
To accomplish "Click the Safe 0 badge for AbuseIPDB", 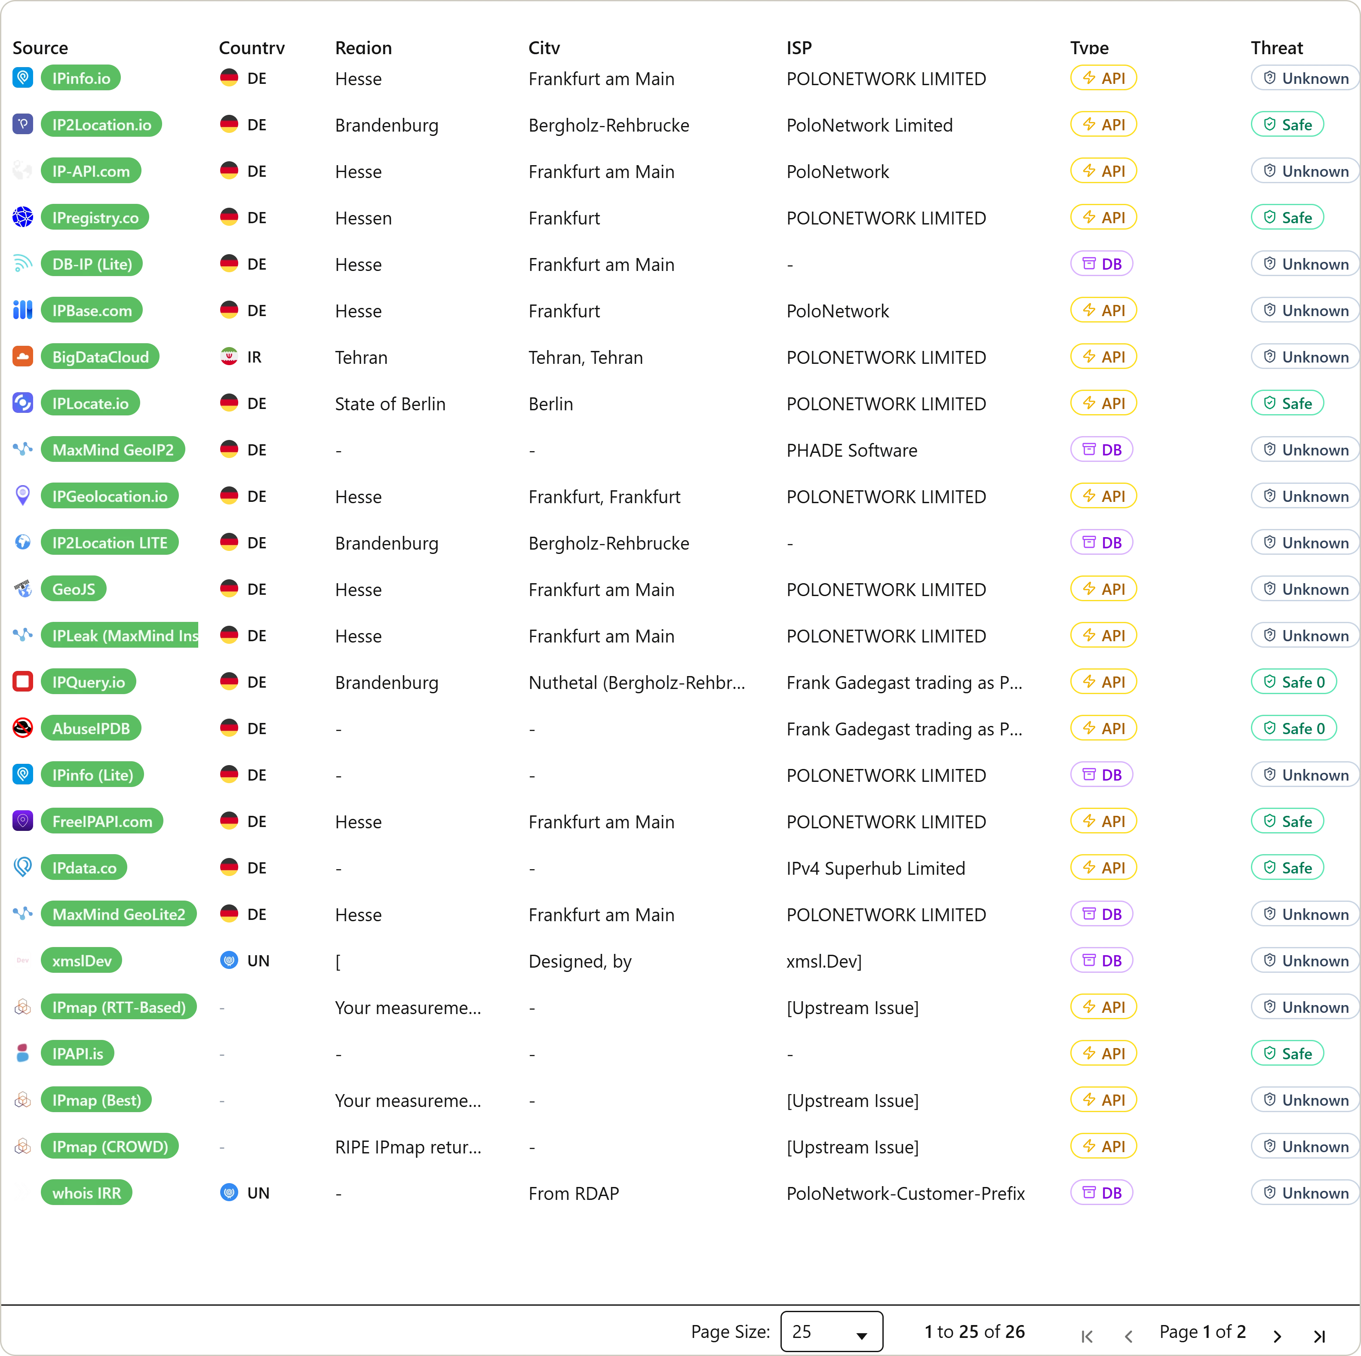I will pos(1293,728).
